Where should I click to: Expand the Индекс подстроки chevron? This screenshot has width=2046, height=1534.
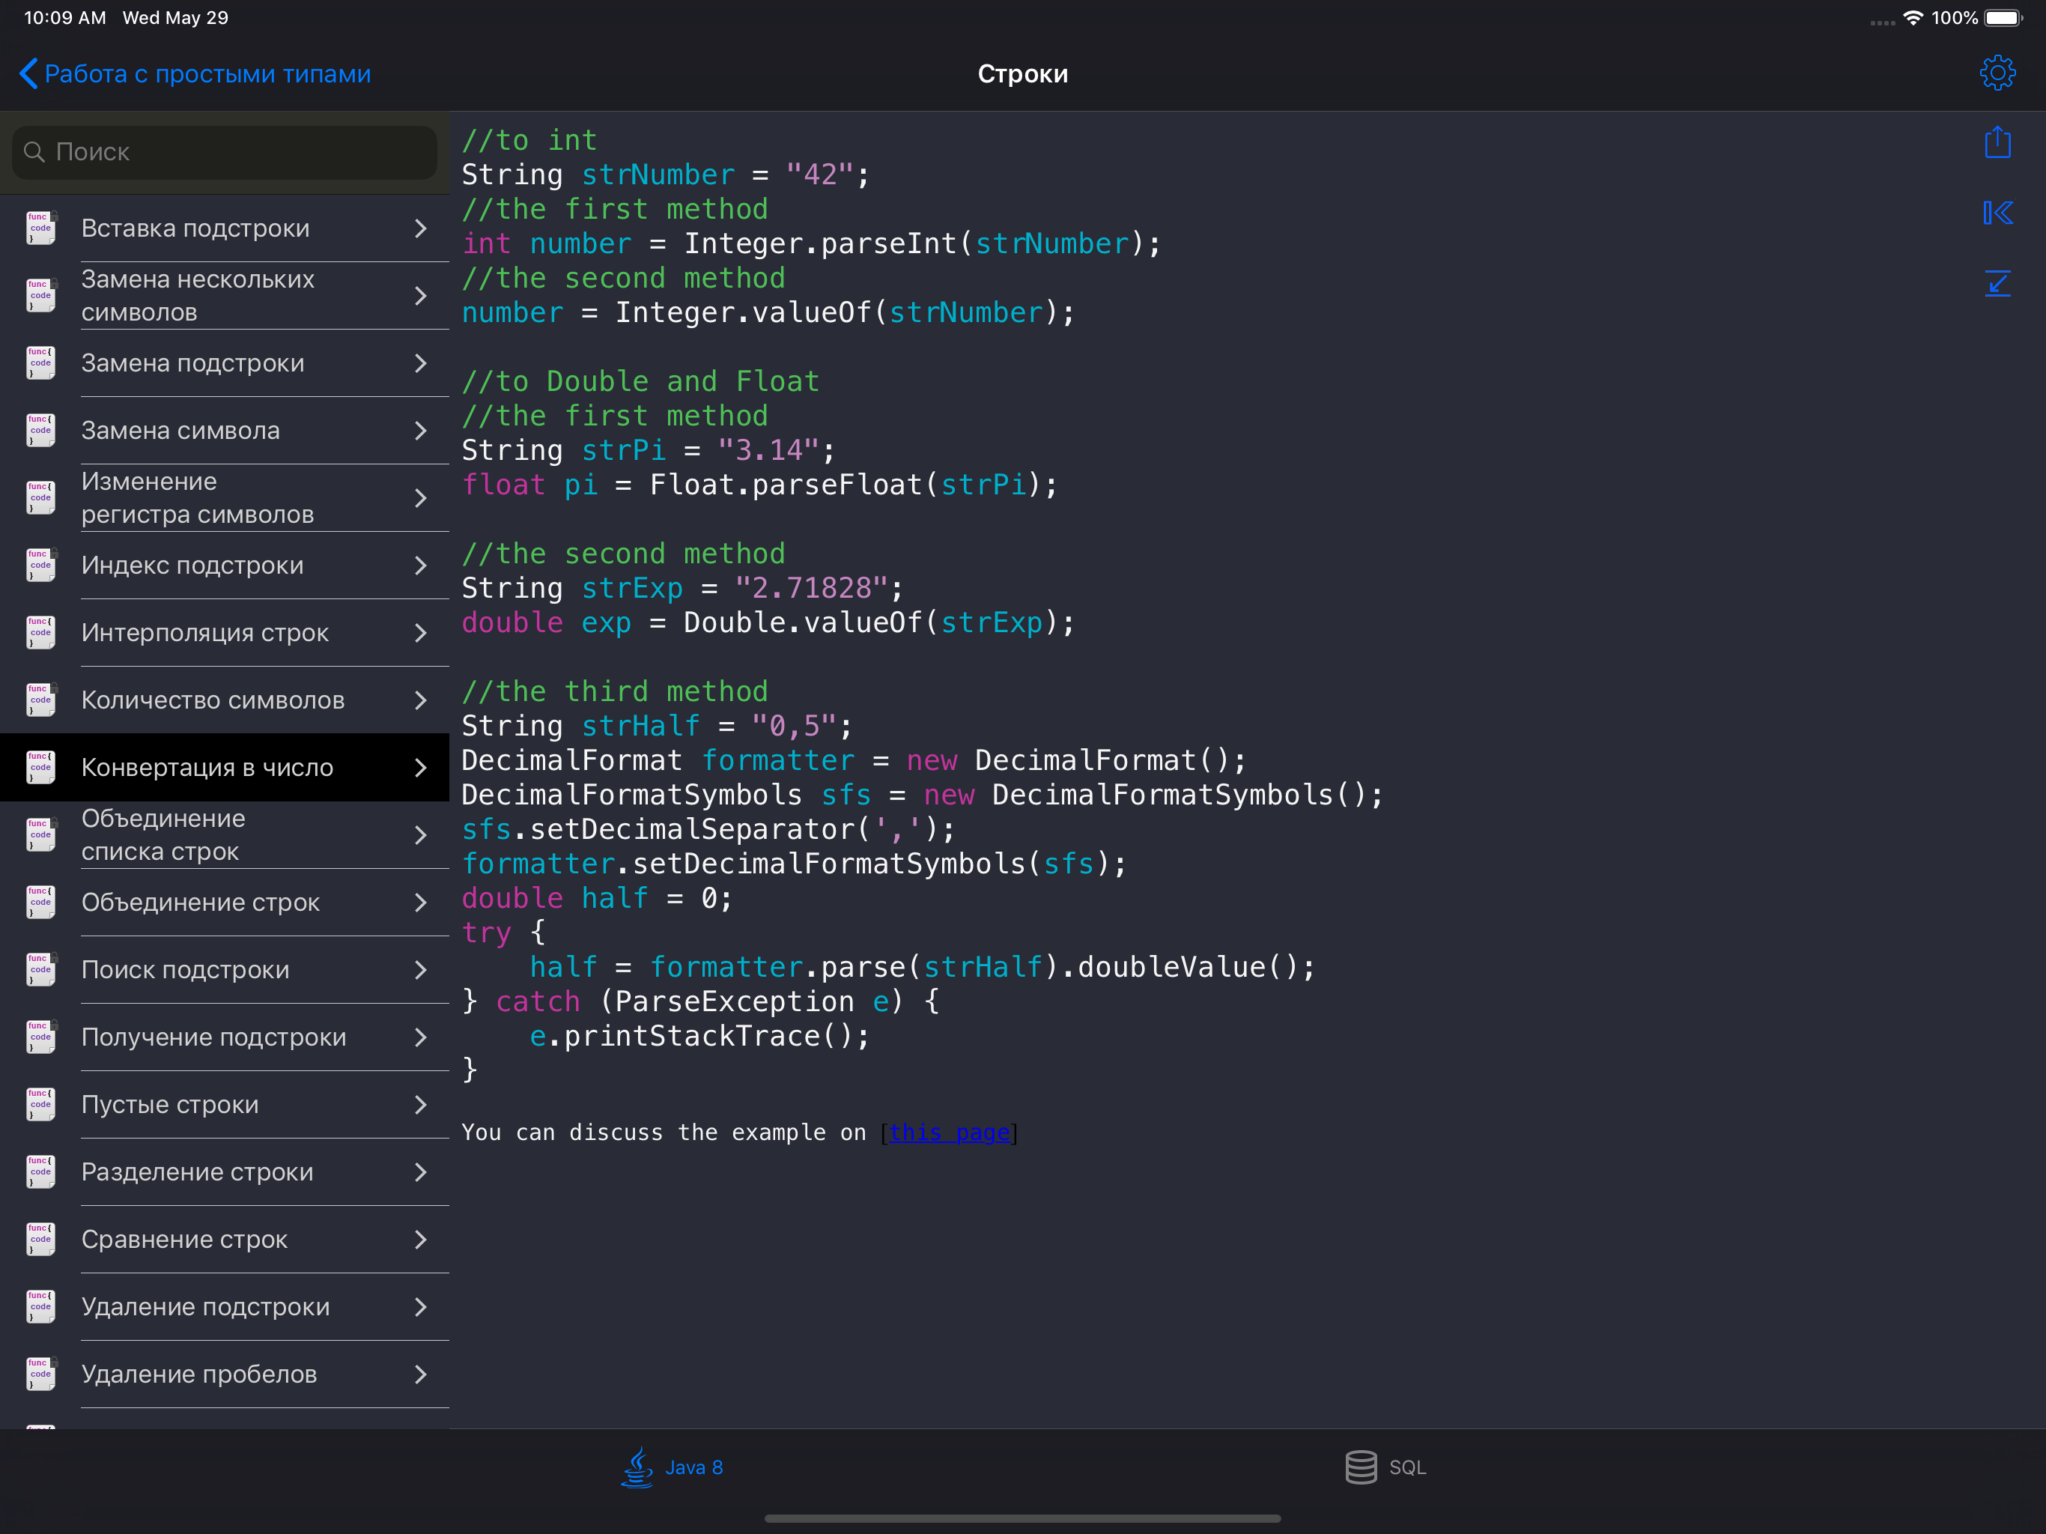(x=420, y=566)
